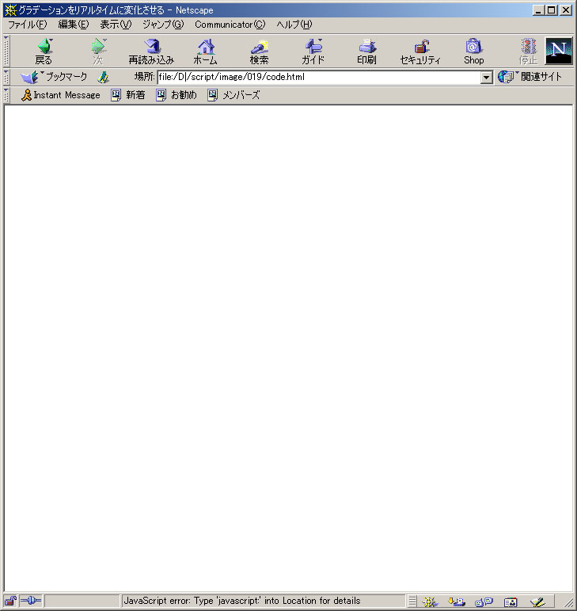Click the Back (戻る) toolbar icon
Viewport: 577px width, 611px height.
pyautogui.click(x=44, y=51)
